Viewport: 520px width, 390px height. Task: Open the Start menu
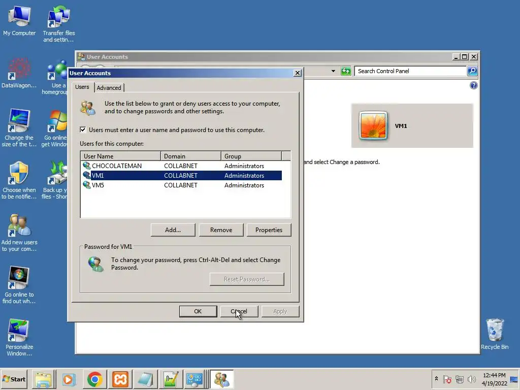pyautogui.click(x=14, y=379)
